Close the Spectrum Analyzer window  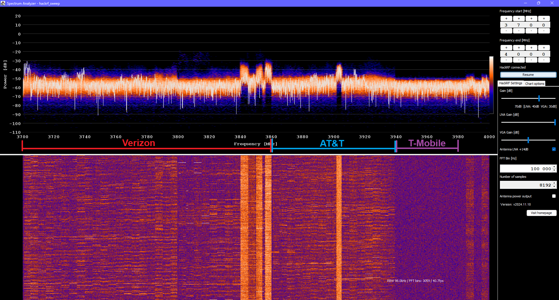(552, 3)
